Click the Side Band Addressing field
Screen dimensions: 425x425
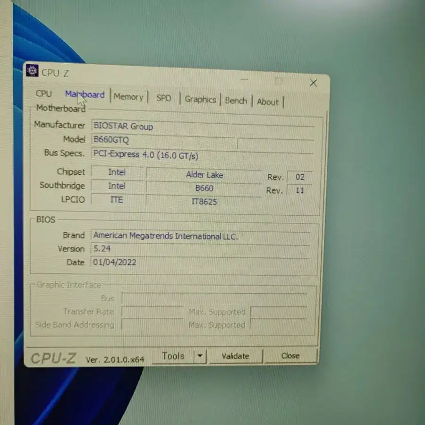(x=152, y=324)
